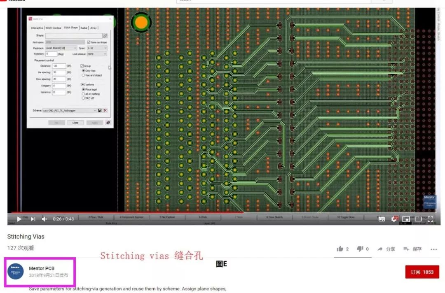Click the 127 次观看 view count
This screenshot has height=293, width=445.
[x=21, y=248]
